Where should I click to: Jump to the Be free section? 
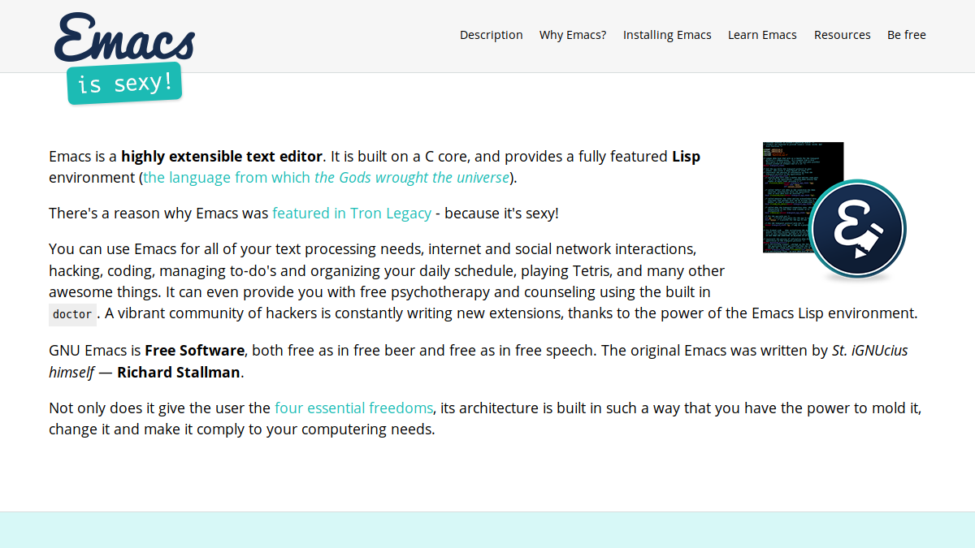(907, 35)
